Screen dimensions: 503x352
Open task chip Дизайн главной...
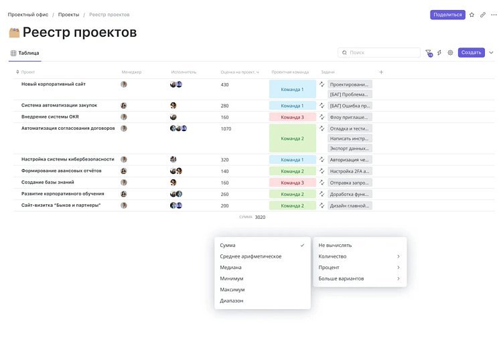pyautogui.click(x=350, y=205)
